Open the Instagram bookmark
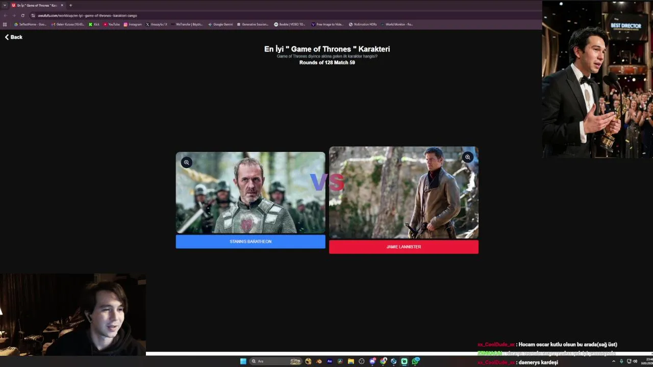Image resolution: width=653 pixels, height=367 pixels. click(x=133, y=24)
